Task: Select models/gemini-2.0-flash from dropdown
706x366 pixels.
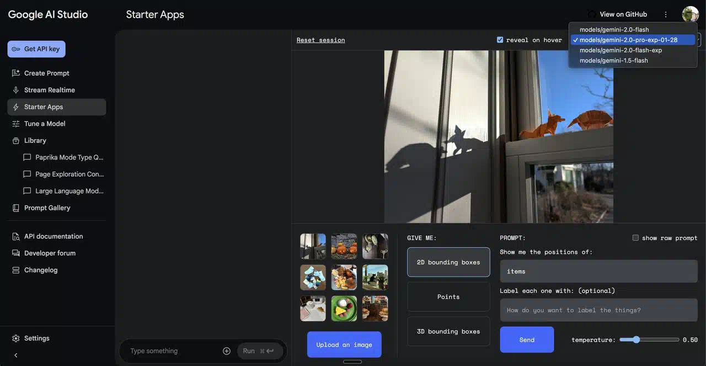Action: point(614,30)
